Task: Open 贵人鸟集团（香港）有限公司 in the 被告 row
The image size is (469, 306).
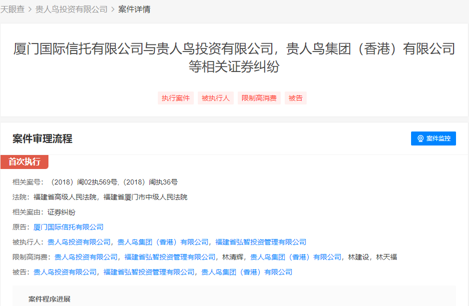Action: pyautogui.click(x=247, y=272)
